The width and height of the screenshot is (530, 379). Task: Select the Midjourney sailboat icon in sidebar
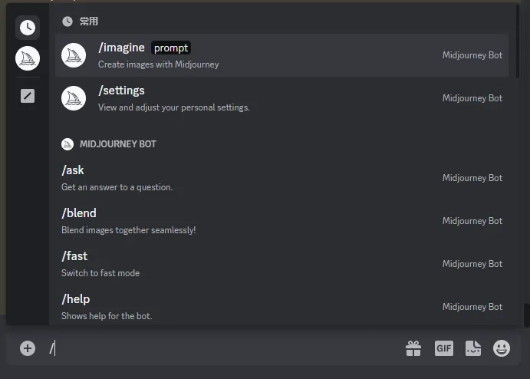tap(28, 58)
